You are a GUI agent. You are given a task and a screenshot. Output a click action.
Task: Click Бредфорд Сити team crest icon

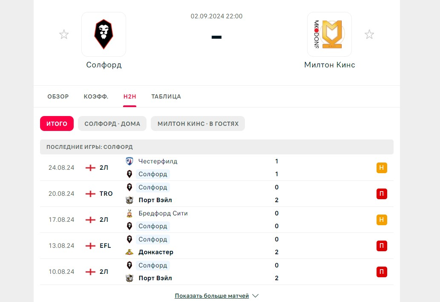(x=129, y=213)
